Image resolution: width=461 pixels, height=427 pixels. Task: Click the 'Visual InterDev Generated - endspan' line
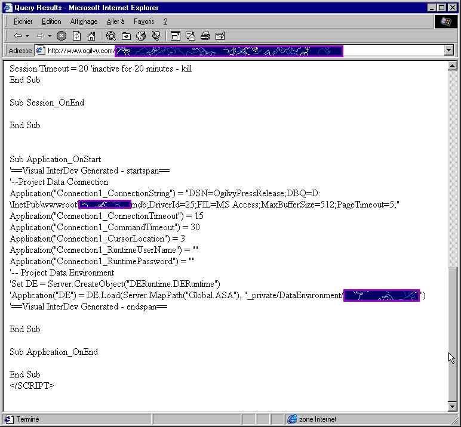coord(88,307)
